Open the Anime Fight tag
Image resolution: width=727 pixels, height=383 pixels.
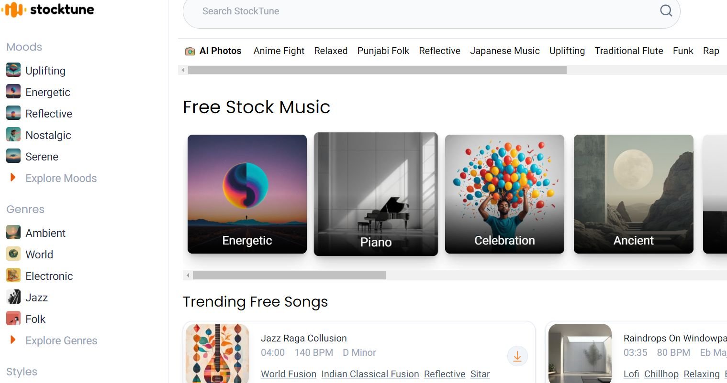click(279, 51)
